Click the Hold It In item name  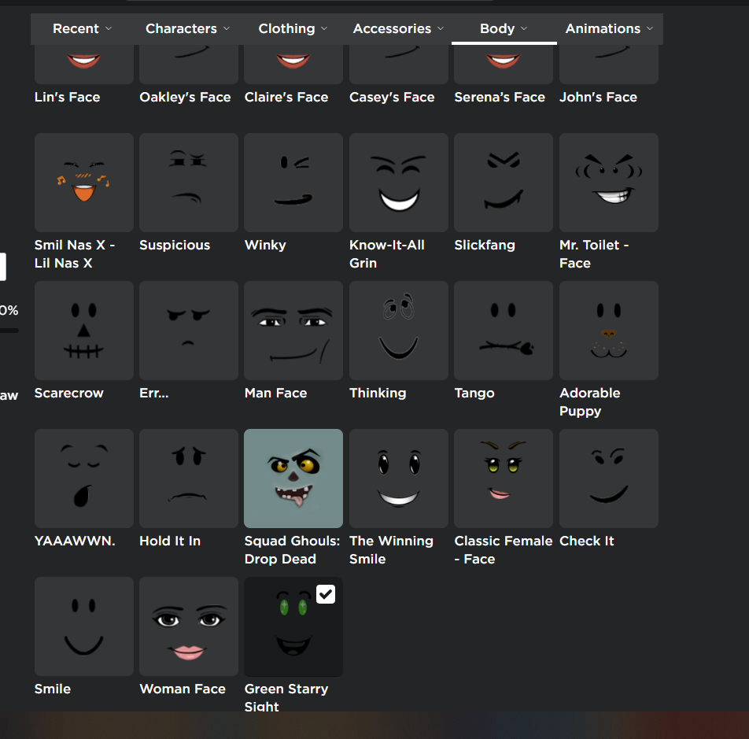pyautogui.click(x=170, y=541)
